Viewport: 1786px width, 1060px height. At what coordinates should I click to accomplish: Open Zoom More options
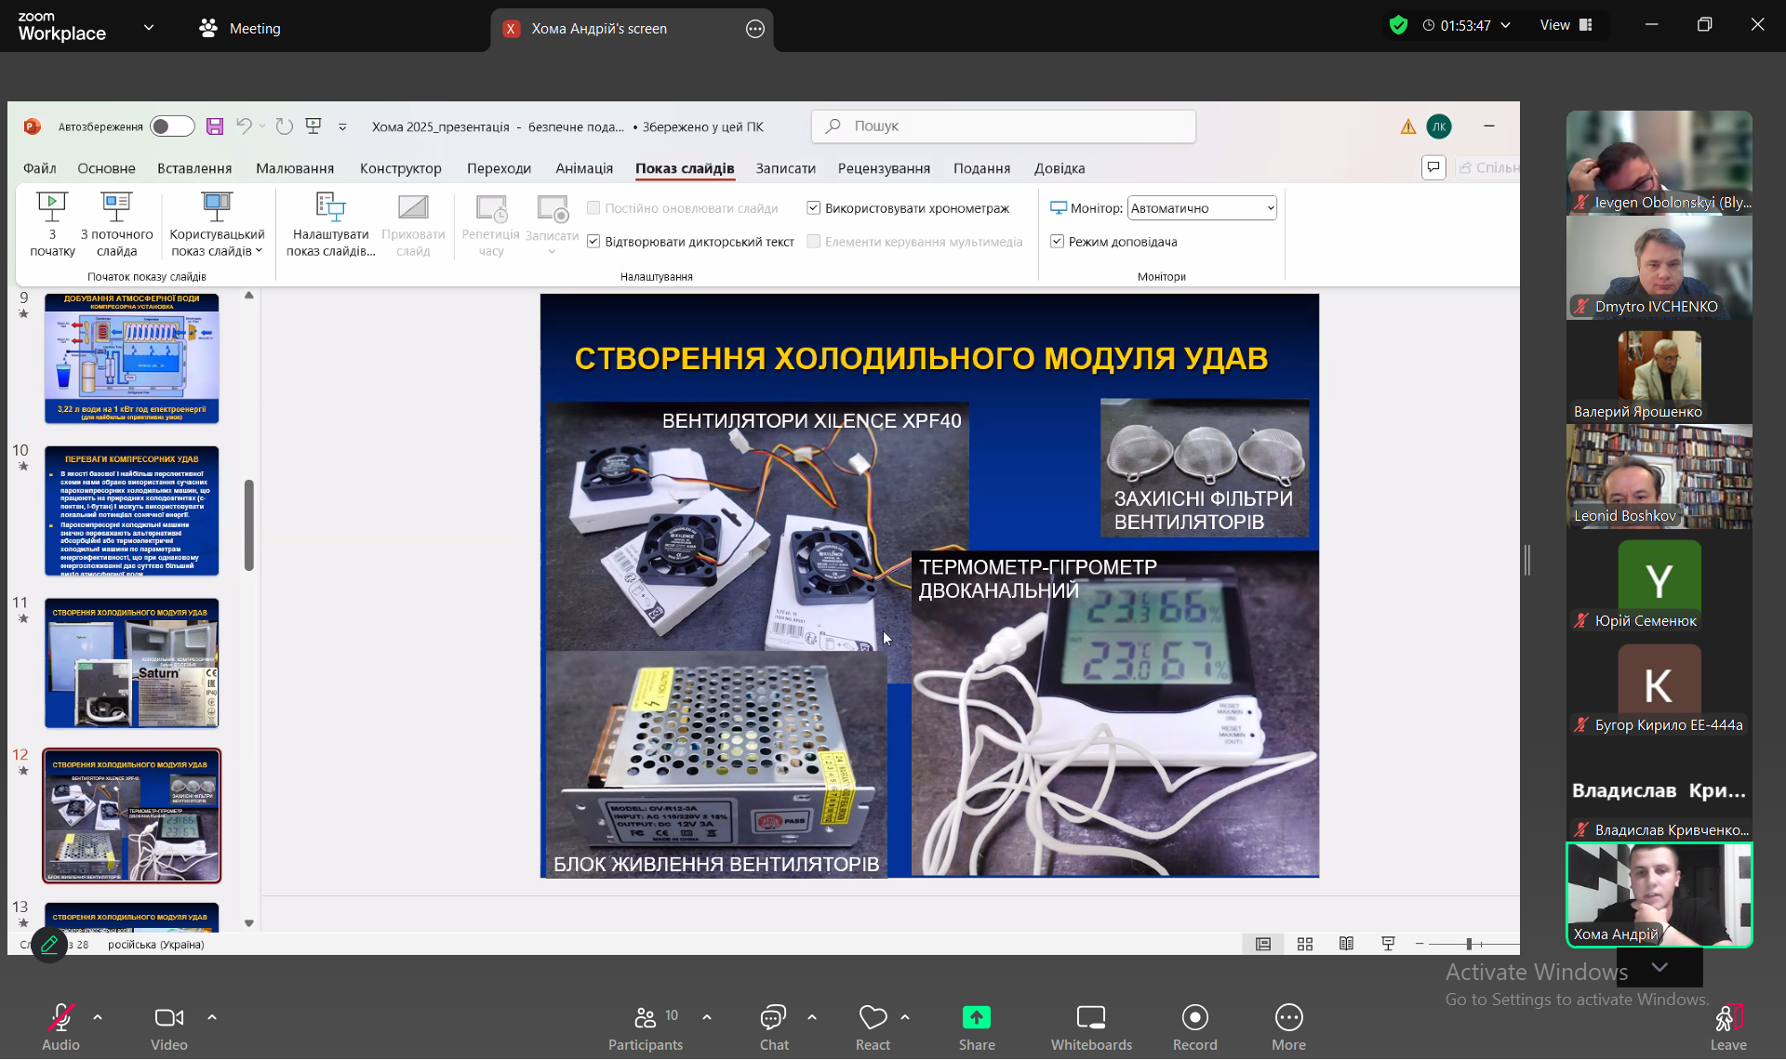click(1288, 1027)
